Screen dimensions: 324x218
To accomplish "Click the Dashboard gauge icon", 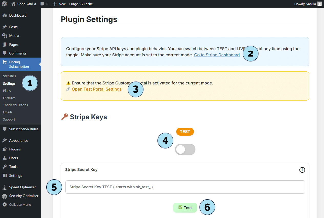I will pos(5,15).
